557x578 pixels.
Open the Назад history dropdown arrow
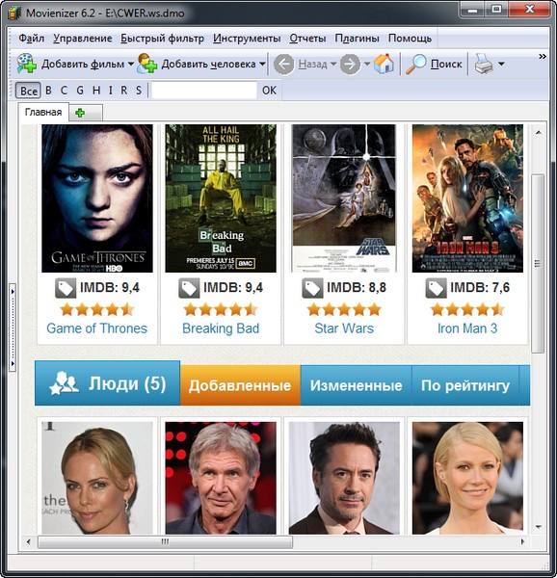(x=333, y=65)
